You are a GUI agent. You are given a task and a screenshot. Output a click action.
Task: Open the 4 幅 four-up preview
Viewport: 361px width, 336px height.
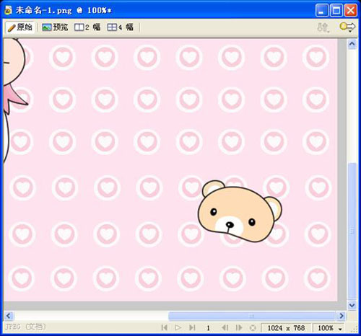120,27
